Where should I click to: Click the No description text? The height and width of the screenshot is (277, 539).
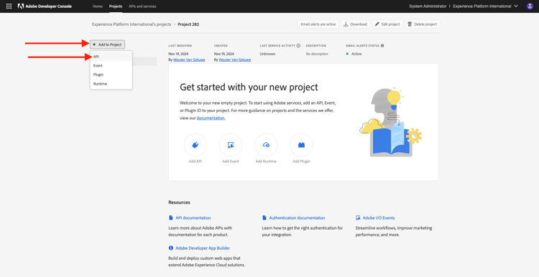[x=317, y=54]
